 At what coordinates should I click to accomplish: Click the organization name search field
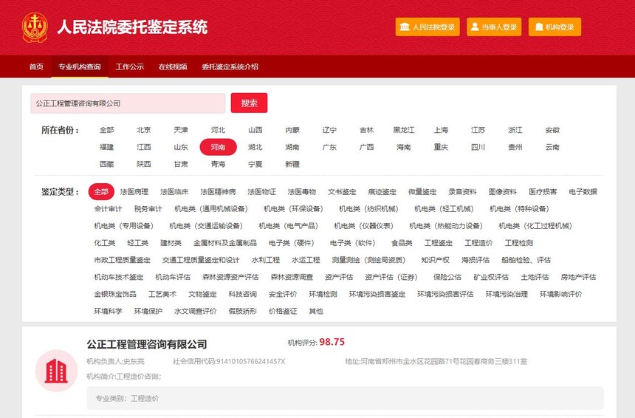pyautogui.click(x=128, y=103)
